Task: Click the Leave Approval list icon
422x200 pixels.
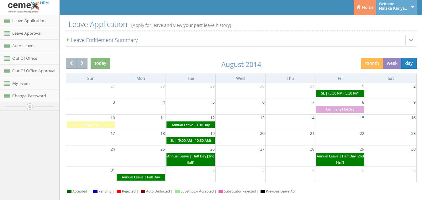Action: [x=7, y=33]
